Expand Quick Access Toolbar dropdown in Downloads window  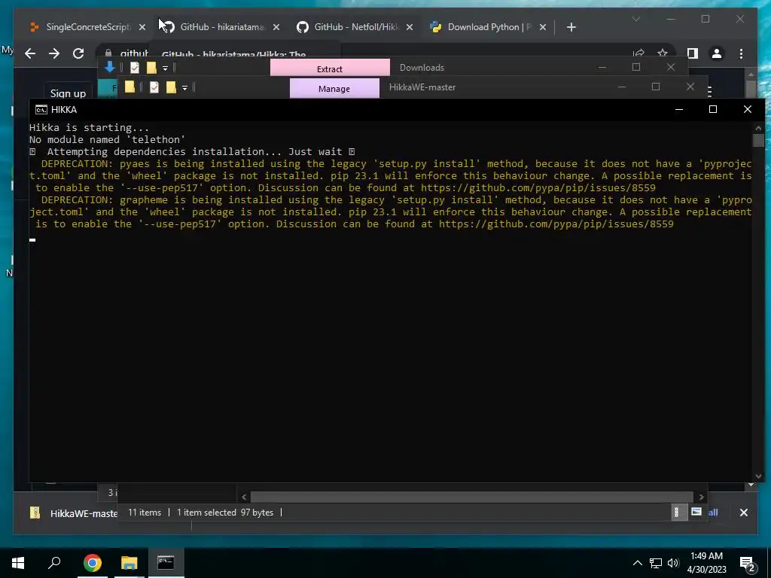[165, 68]
